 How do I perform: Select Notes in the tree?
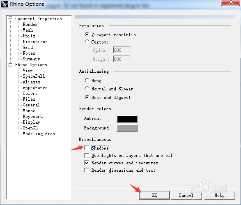pyautogui.click(x=29, y=53)
